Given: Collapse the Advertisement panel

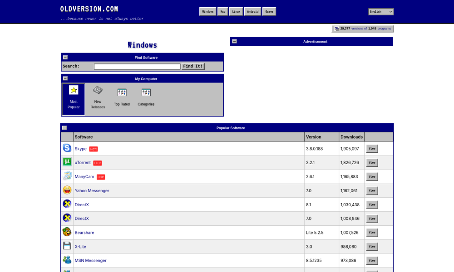Looking at the screenshot, I should tap(234, 41).
